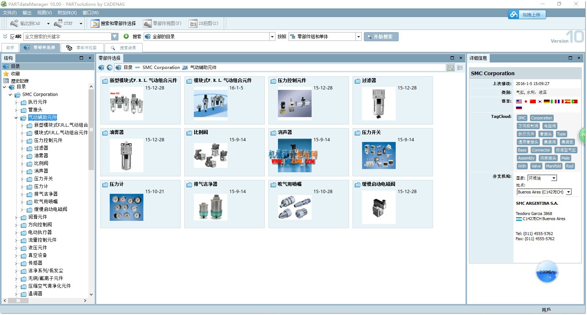The height and width of the screenshot is (315, 587).
Task: Click the STEP export bolt icon
Action: coord(58,23)
